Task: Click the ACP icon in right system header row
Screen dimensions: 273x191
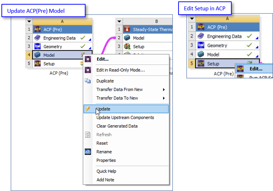Action: [x=201, y=27]
